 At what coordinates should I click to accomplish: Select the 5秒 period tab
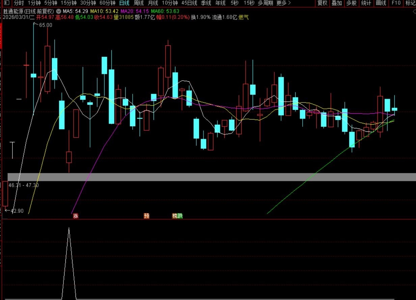pos(234,3)
